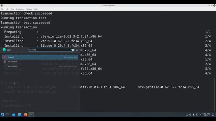Open the Settings menu in Konsole

coord(29,9)
